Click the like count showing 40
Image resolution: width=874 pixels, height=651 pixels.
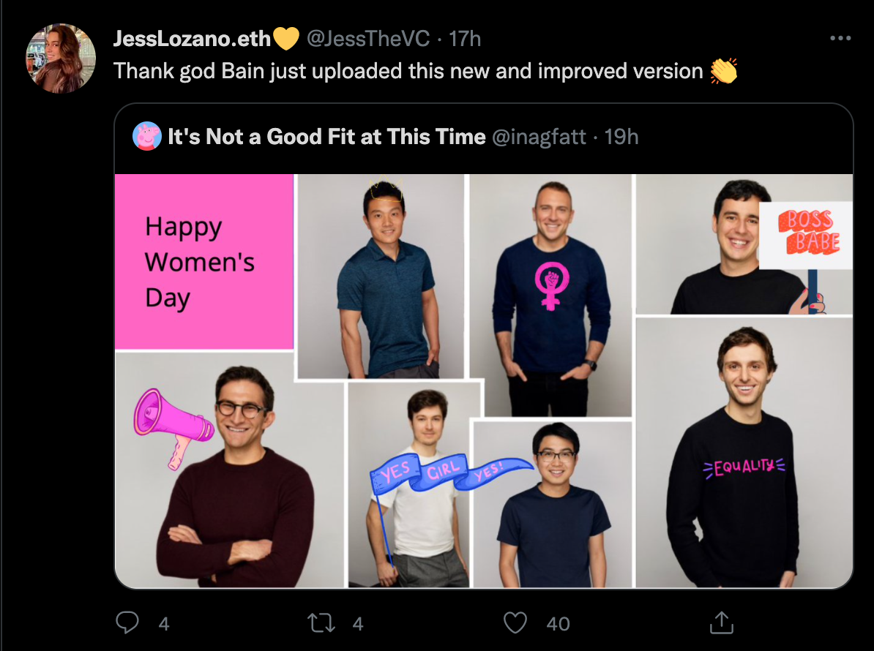tap(558, 623)
